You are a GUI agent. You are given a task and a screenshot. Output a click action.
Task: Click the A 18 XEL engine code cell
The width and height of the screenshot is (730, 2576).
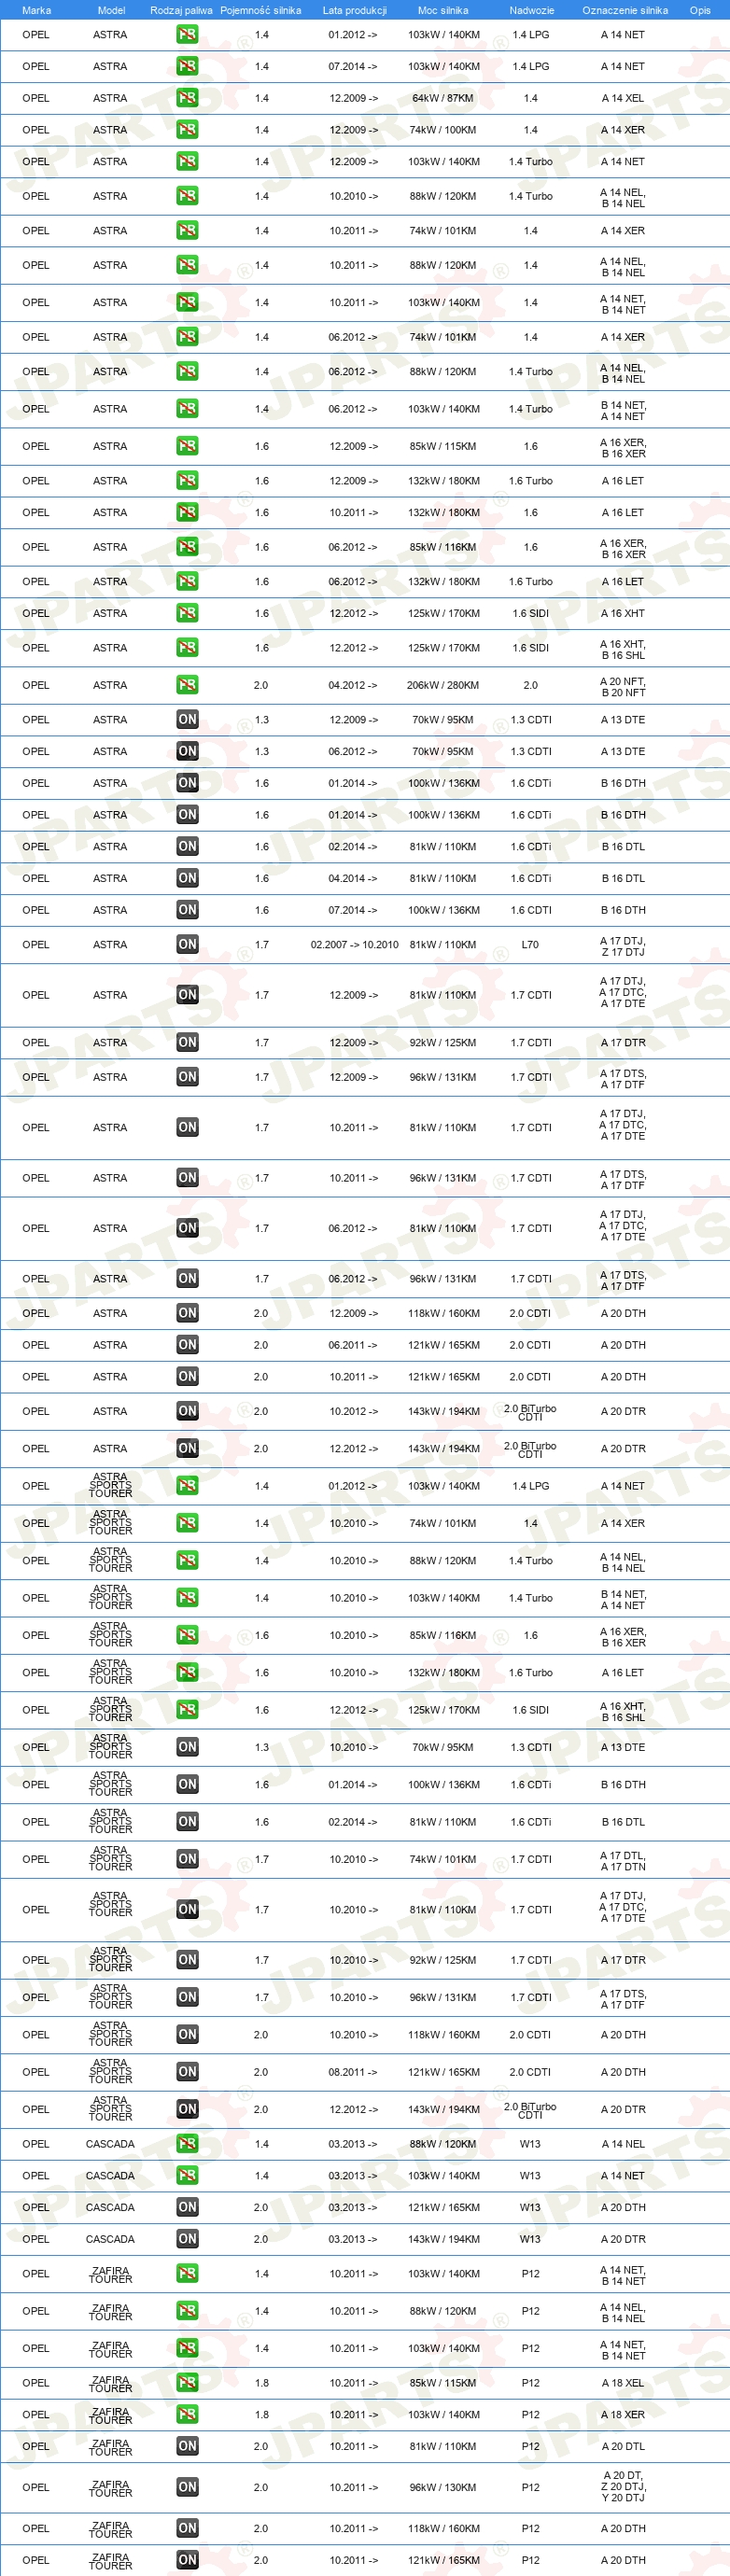623,2383
